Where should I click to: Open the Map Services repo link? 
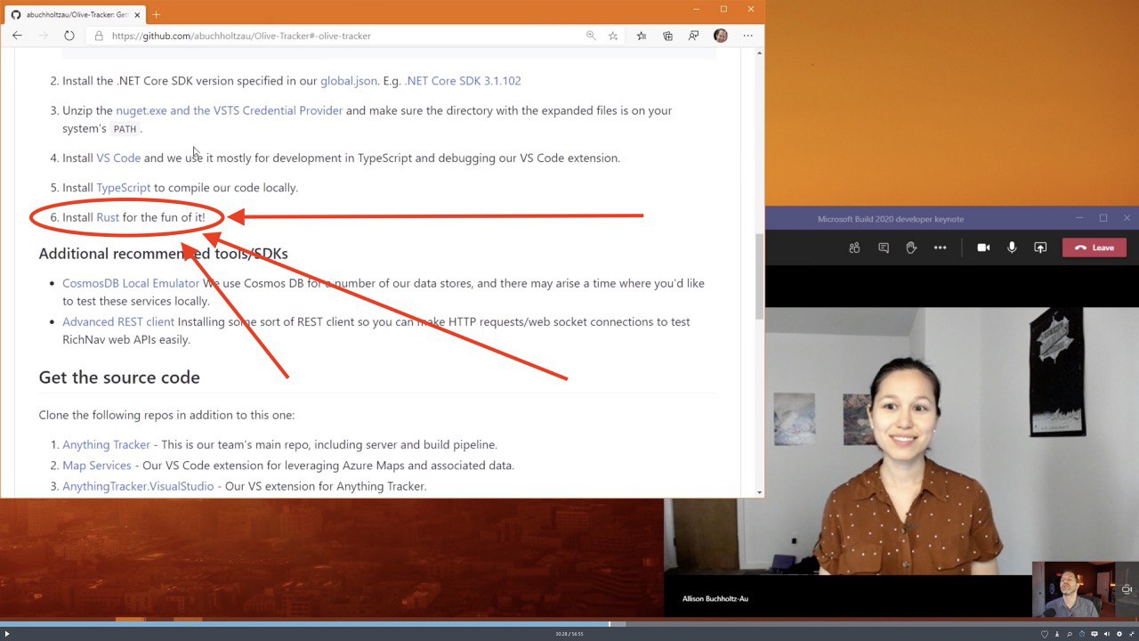click(x=97, y=465)
